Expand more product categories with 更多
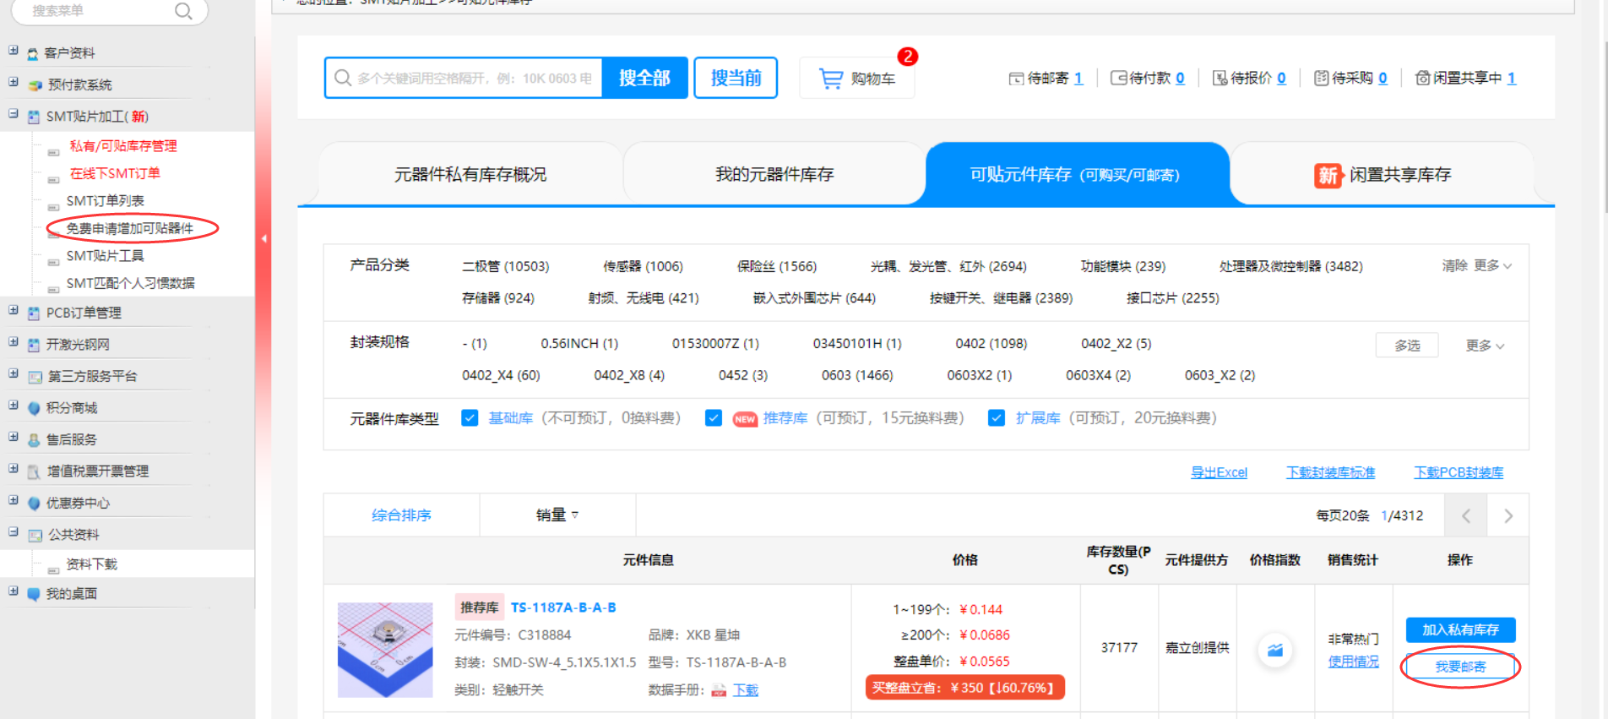This screenshot has width=1608, height=719. tap(1492, 266)
